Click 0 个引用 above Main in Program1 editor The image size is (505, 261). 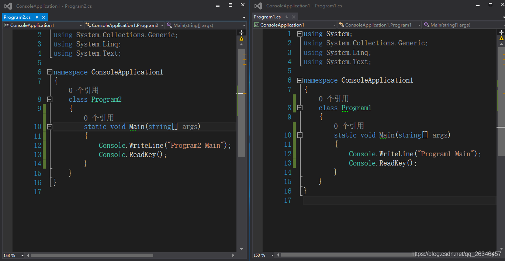(349, 126)
